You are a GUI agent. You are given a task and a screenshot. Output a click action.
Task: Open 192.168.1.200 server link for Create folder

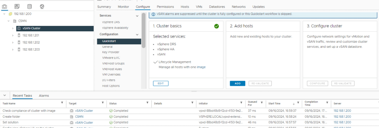coord(342,117)
